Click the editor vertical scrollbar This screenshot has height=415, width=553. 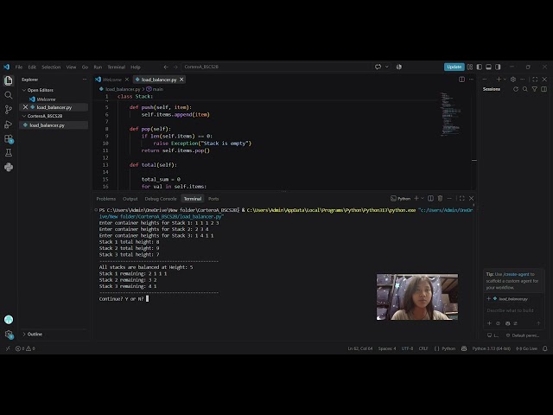(474, 141)
